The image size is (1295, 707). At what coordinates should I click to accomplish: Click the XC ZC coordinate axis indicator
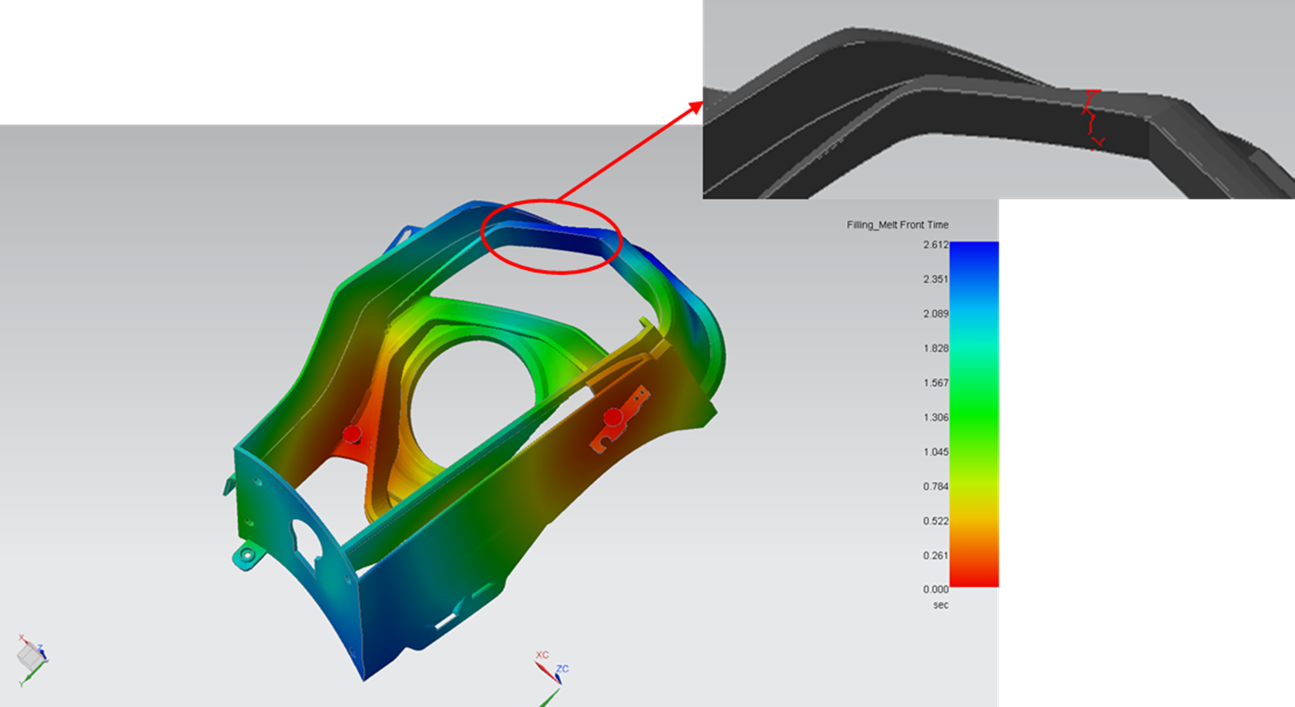[x=552, y=677]
